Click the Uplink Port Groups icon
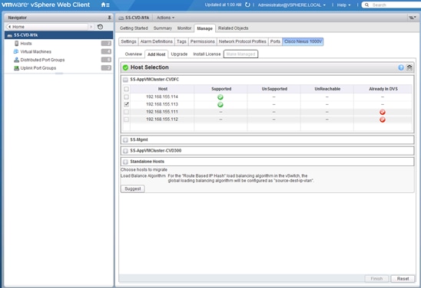This screenshot has width=421, height=288. click(16, 68)
